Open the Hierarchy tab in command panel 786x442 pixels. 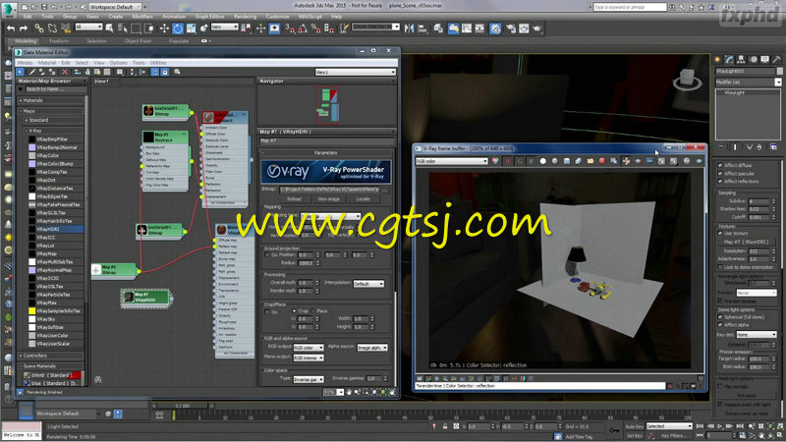tap(742, 59)
